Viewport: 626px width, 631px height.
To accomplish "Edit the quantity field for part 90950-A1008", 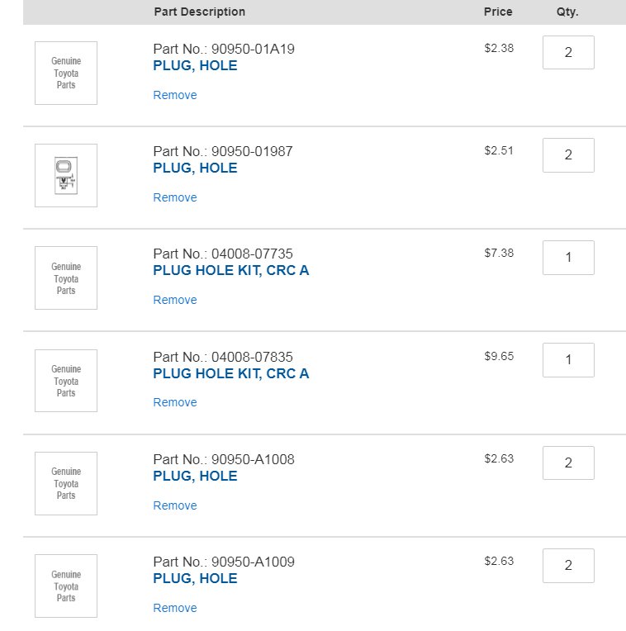I will click(568, 463).
